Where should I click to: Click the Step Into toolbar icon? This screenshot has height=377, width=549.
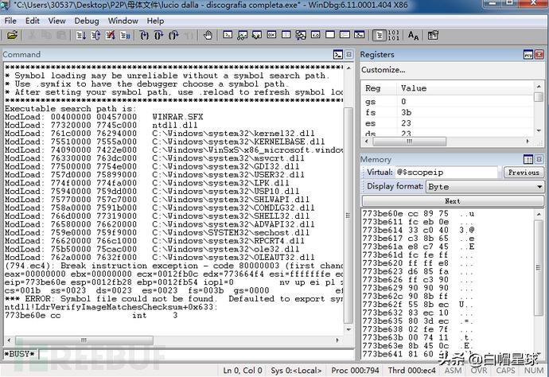tap(145, 35)
